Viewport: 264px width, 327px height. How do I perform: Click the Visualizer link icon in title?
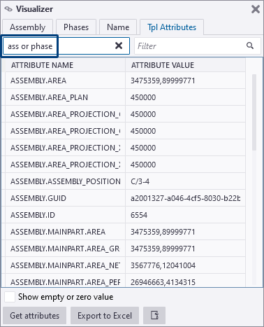8,9
